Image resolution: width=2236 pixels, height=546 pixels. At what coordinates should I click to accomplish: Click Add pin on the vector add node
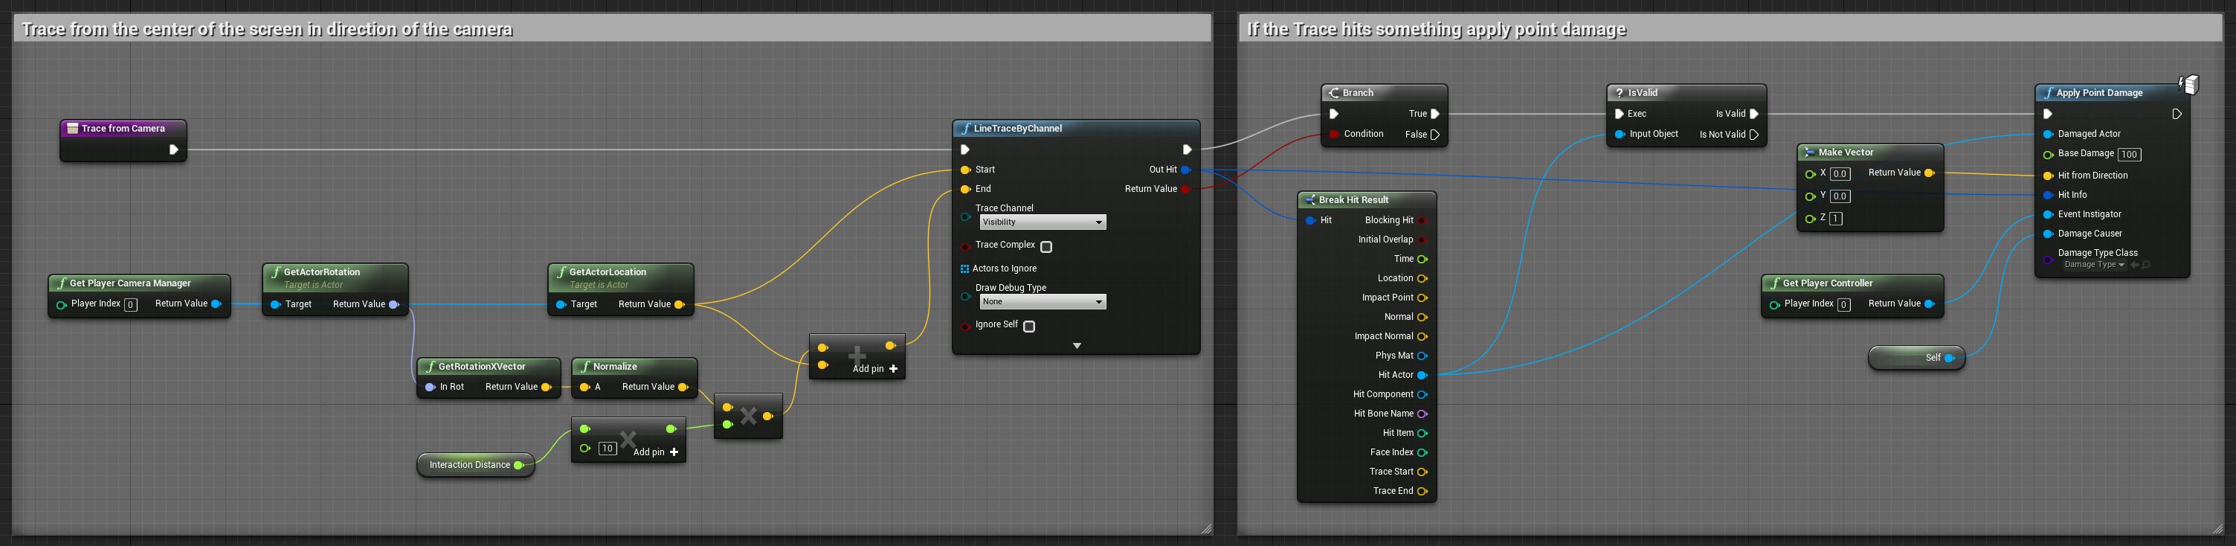click(x=875, y=369)
